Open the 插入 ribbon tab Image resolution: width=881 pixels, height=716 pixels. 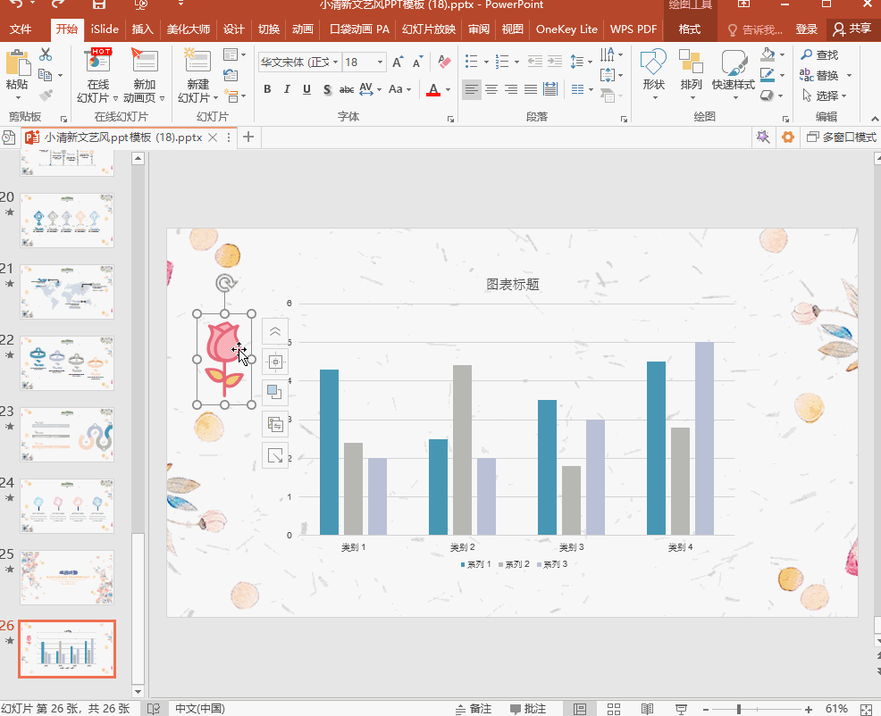[x=142, y=29]
